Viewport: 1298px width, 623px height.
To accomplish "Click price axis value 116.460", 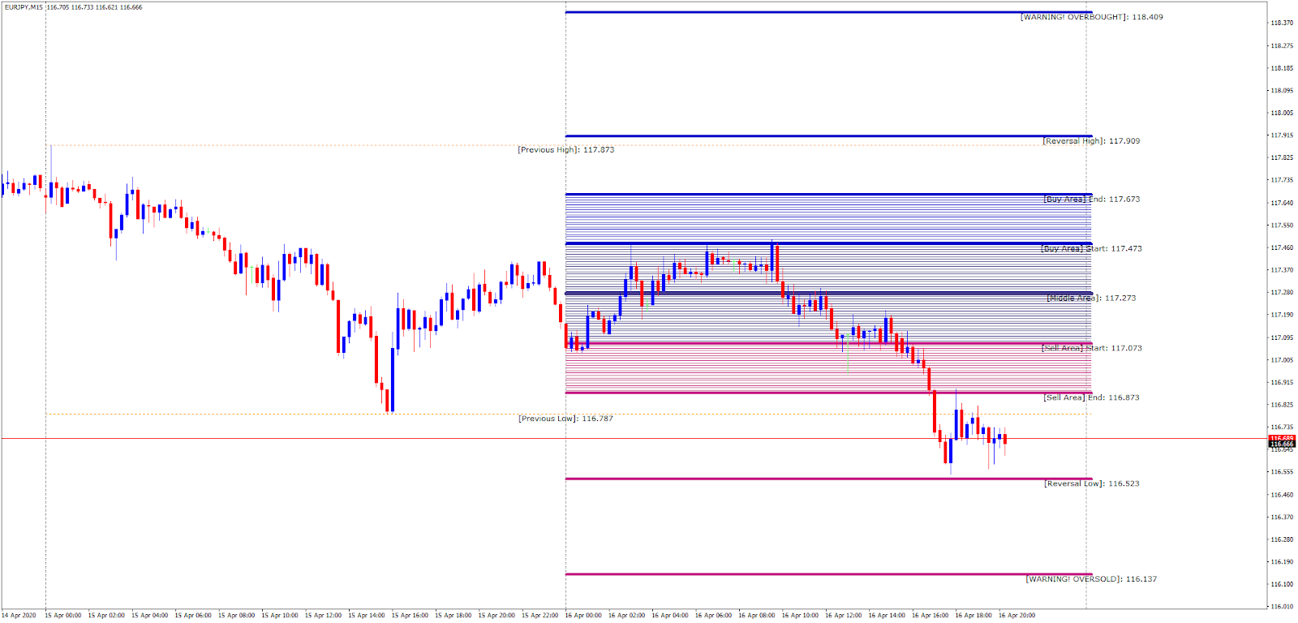I will [1282, 495].
